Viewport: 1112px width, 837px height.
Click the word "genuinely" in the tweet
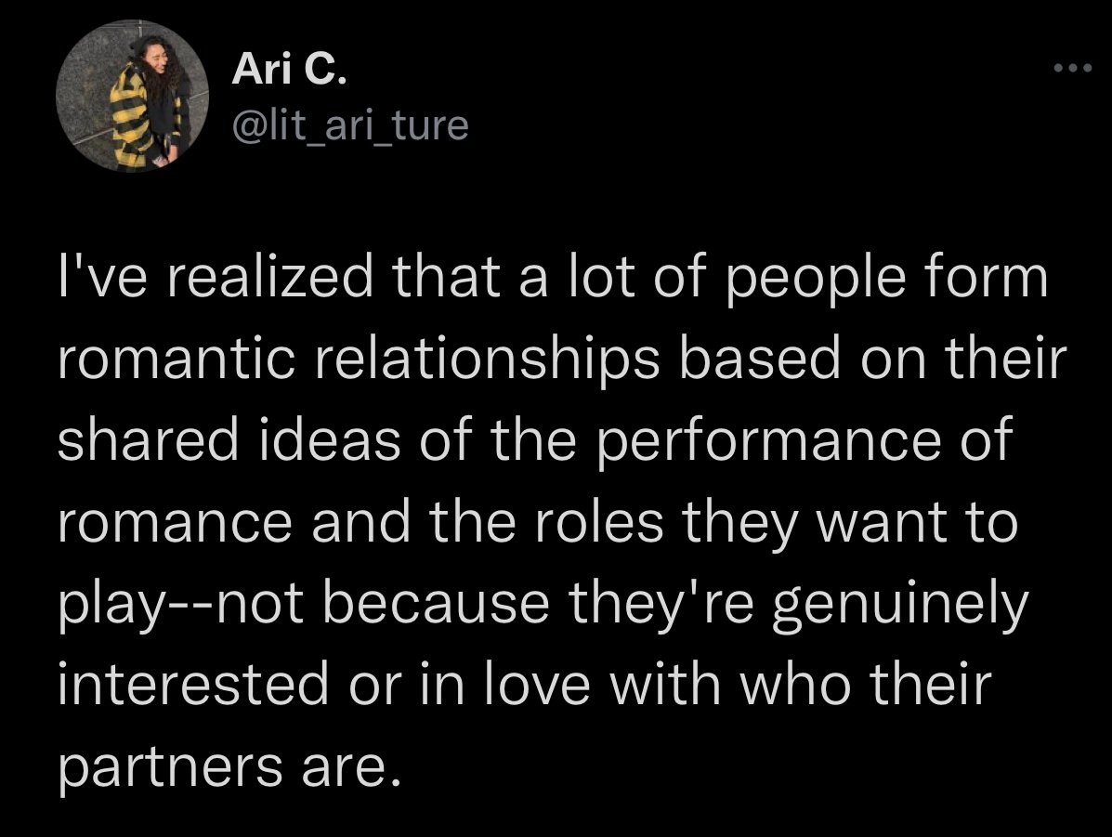900,602
